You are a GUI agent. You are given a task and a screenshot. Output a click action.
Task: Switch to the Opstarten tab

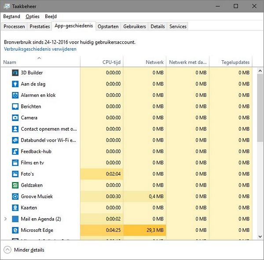pyautogui.click(x=108, y=26)
